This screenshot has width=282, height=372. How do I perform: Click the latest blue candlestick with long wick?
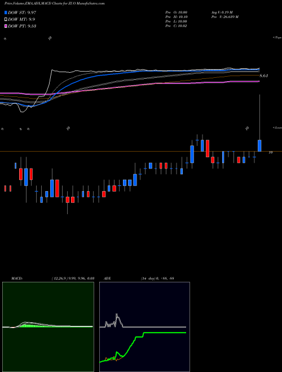click(259, 145)
